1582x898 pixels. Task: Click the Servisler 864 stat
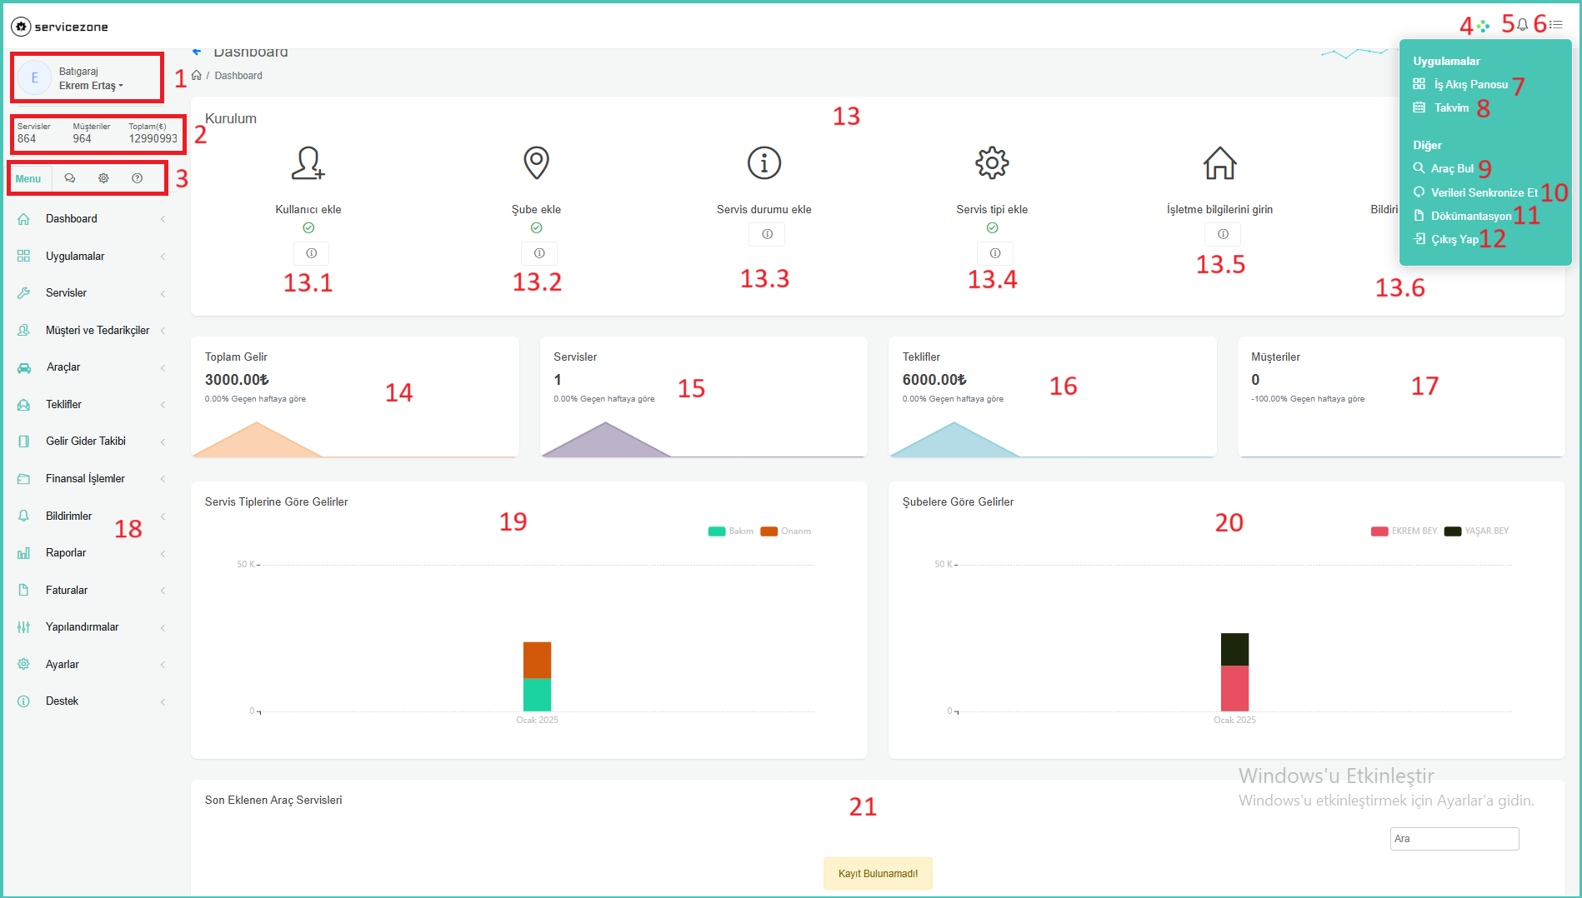tap(33, 133)
